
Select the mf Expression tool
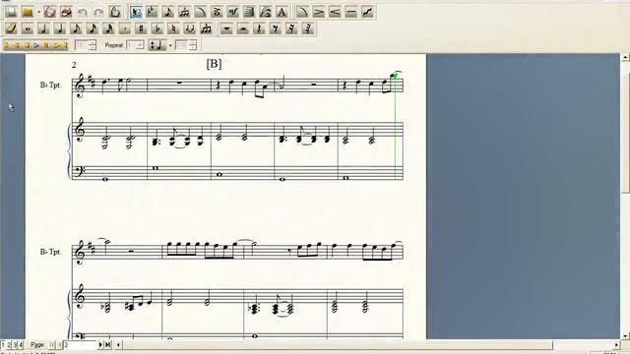click(x=233, y=12)
